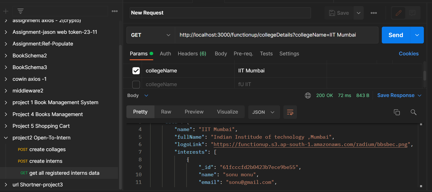The height and width of the screenshot is (192, 432).
Task: Click the Send button
Action: click(x=396, y=35)
